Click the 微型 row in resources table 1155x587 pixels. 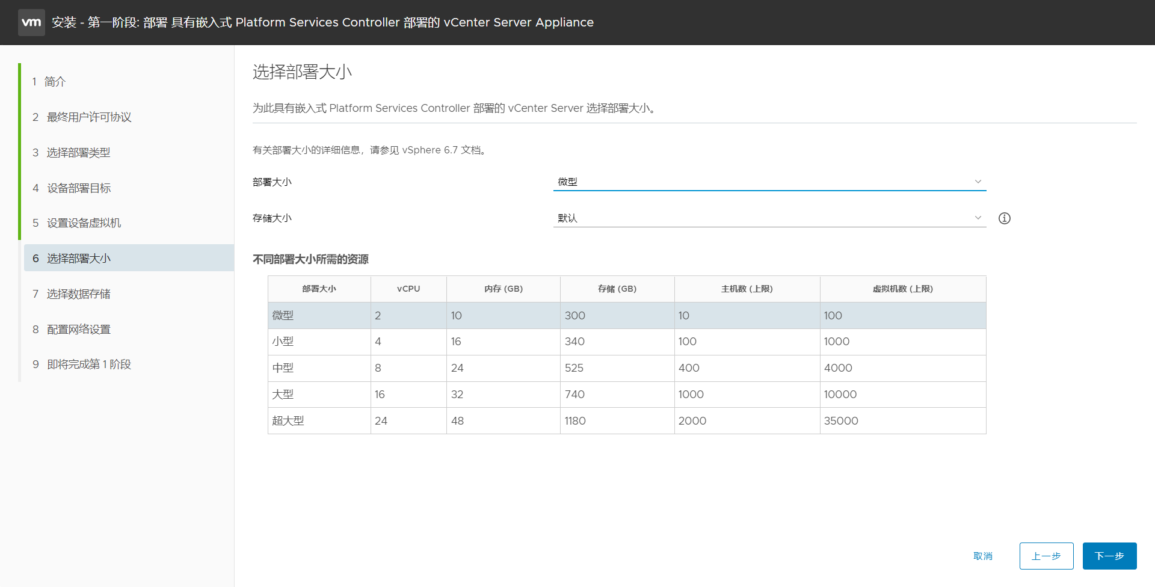(x=627, y=315)
